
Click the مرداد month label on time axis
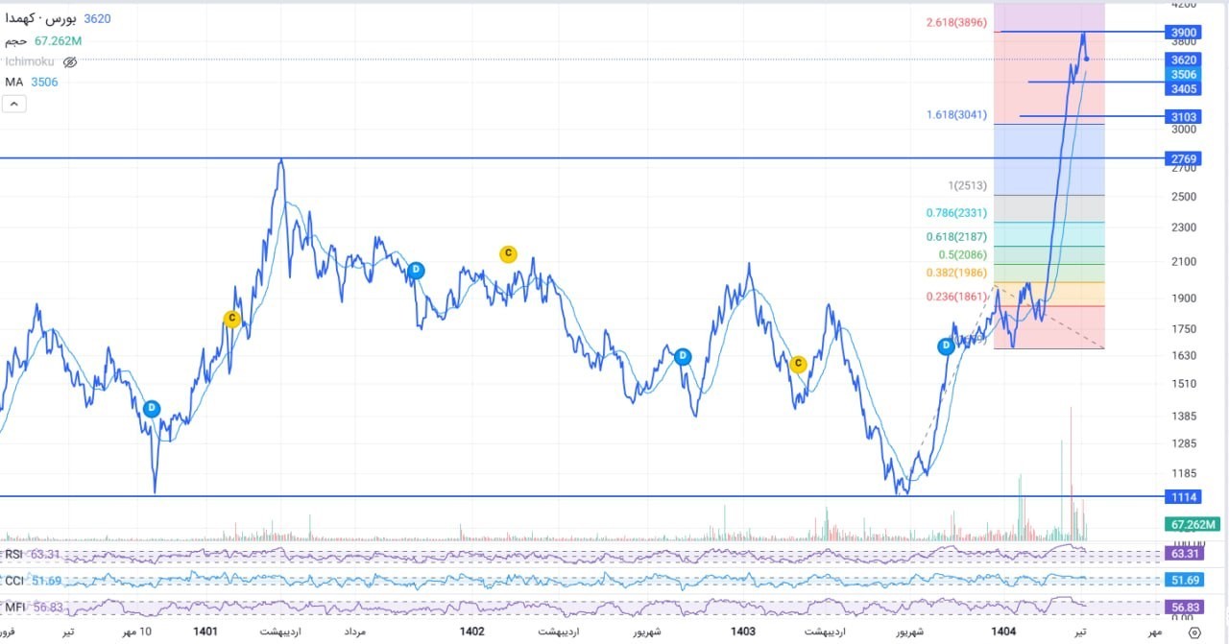355,632
